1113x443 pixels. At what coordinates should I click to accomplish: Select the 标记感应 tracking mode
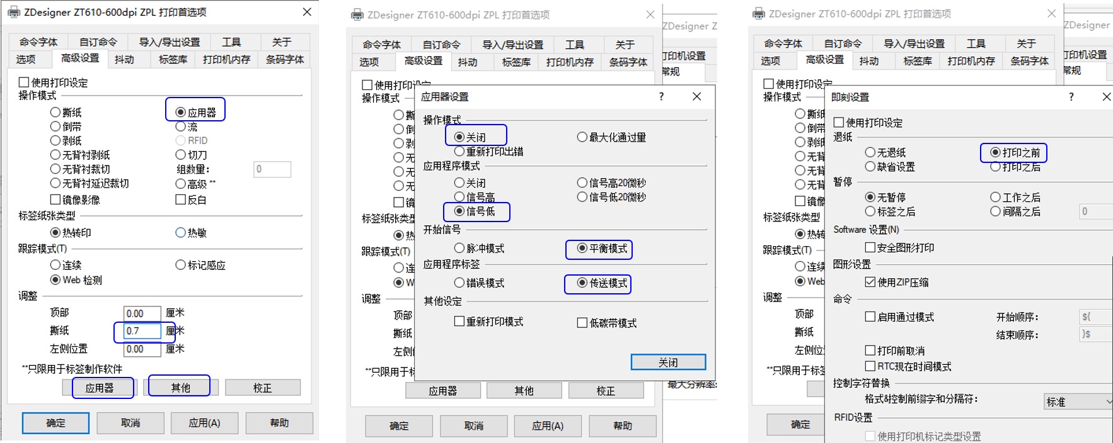coord(181,265)
